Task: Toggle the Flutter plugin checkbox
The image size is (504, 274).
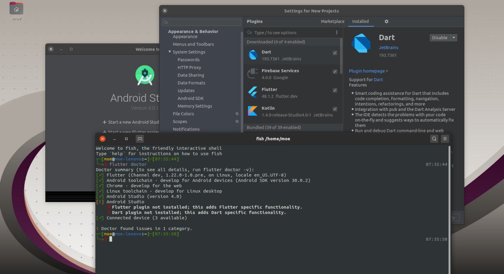Action: tap(335, 90)
